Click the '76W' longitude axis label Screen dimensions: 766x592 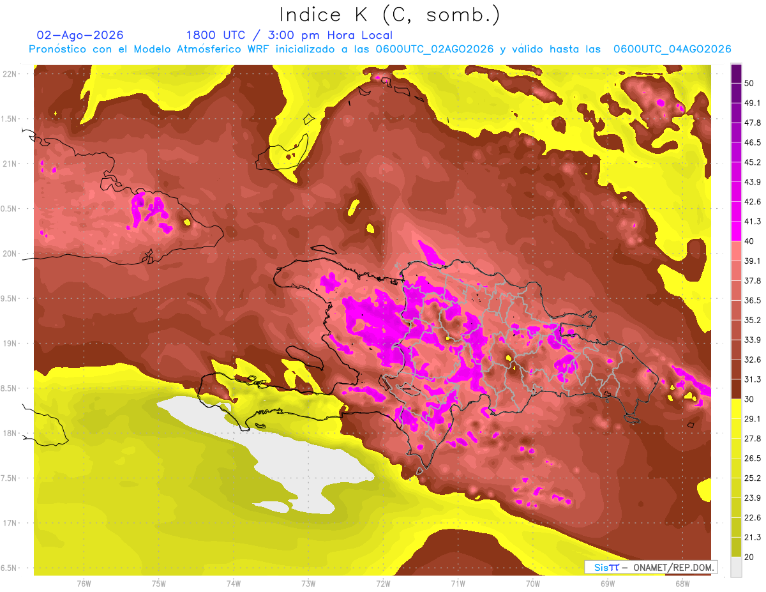[x=84, y=583]
